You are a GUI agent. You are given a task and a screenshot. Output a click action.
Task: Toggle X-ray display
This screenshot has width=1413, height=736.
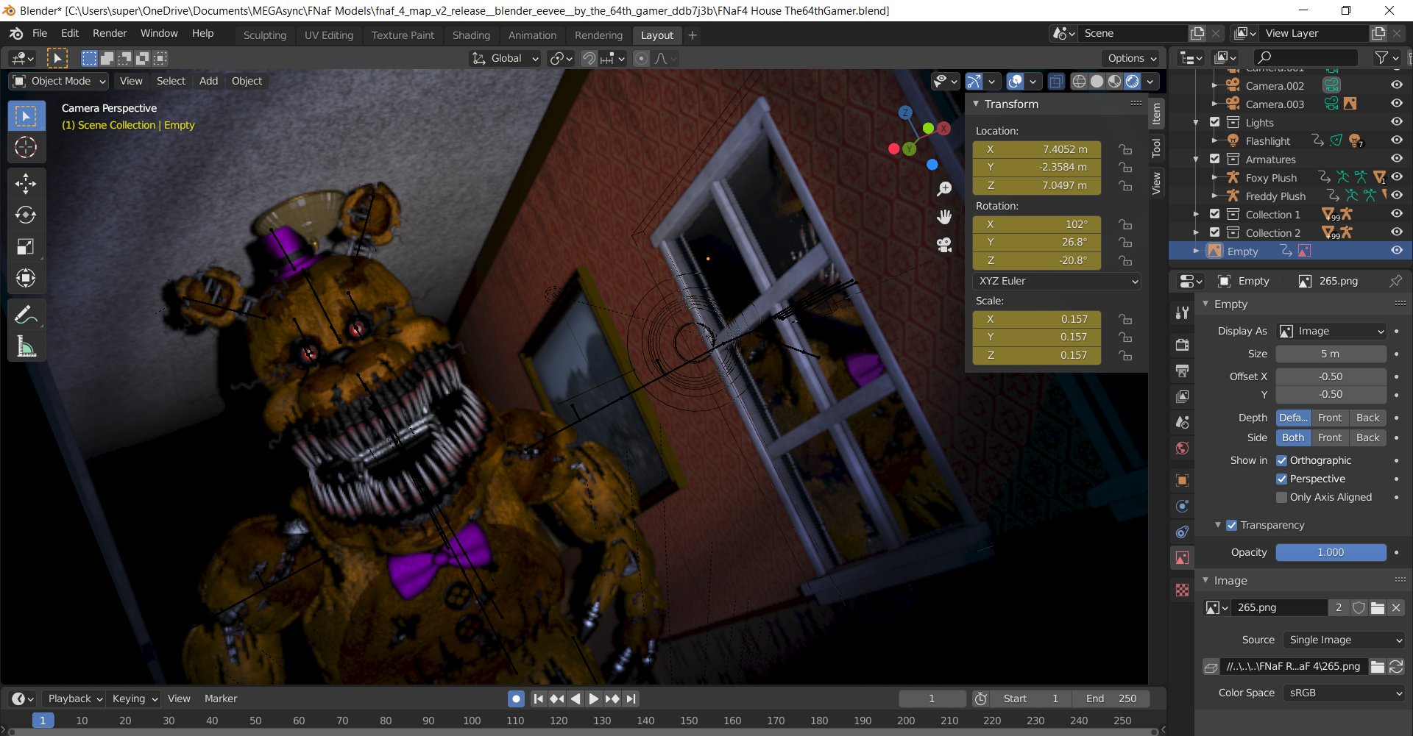1055,82
